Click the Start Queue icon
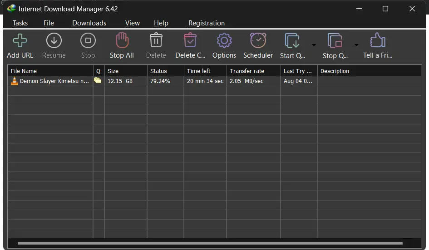This screenshot has height=250, width=429. [x=292, y=41]
